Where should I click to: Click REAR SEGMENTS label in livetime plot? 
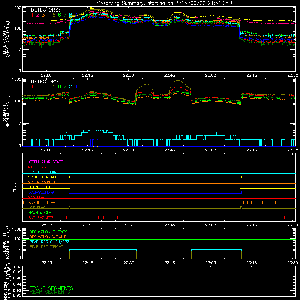pyautogui.click(x=50, y=292)
